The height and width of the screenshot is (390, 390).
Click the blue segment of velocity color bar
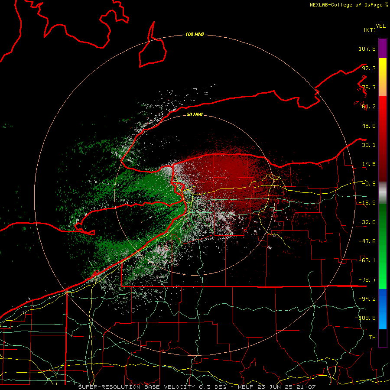[383, 309]
